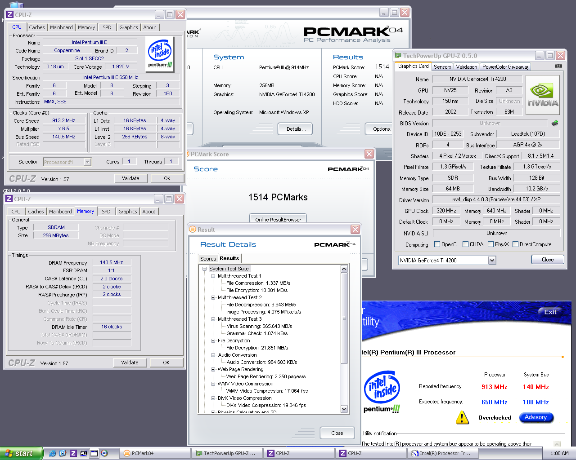Switch to Validation tab in GPU-Z
576x460 pixels.
pyautogui.click(x=467, y=67)
